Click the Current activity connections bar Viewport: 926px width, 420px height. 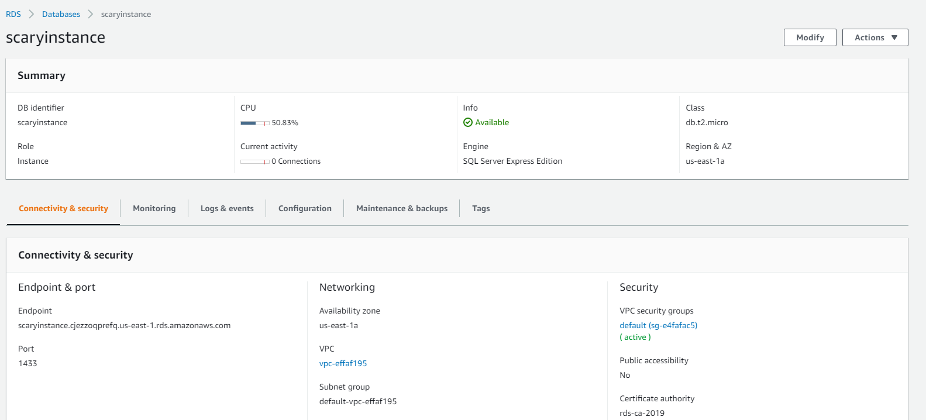[x=255, y=161]
